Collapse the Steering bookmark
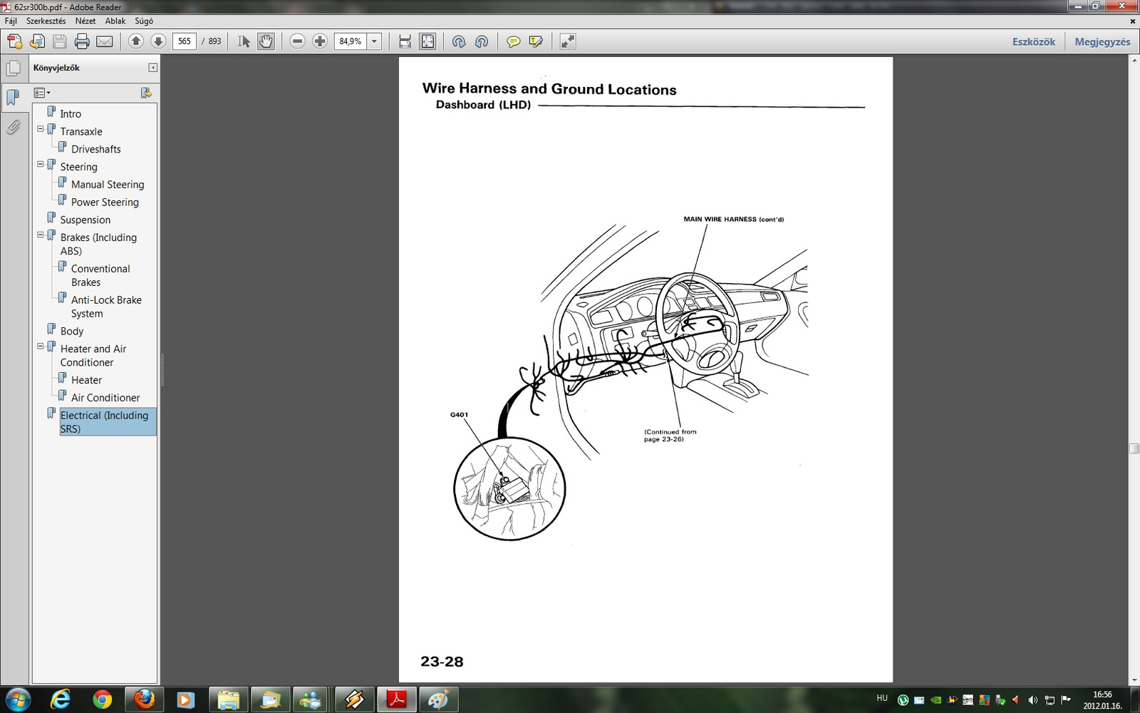The width and height of the screenshot is (1140, 713). click(x=41, y=164)
